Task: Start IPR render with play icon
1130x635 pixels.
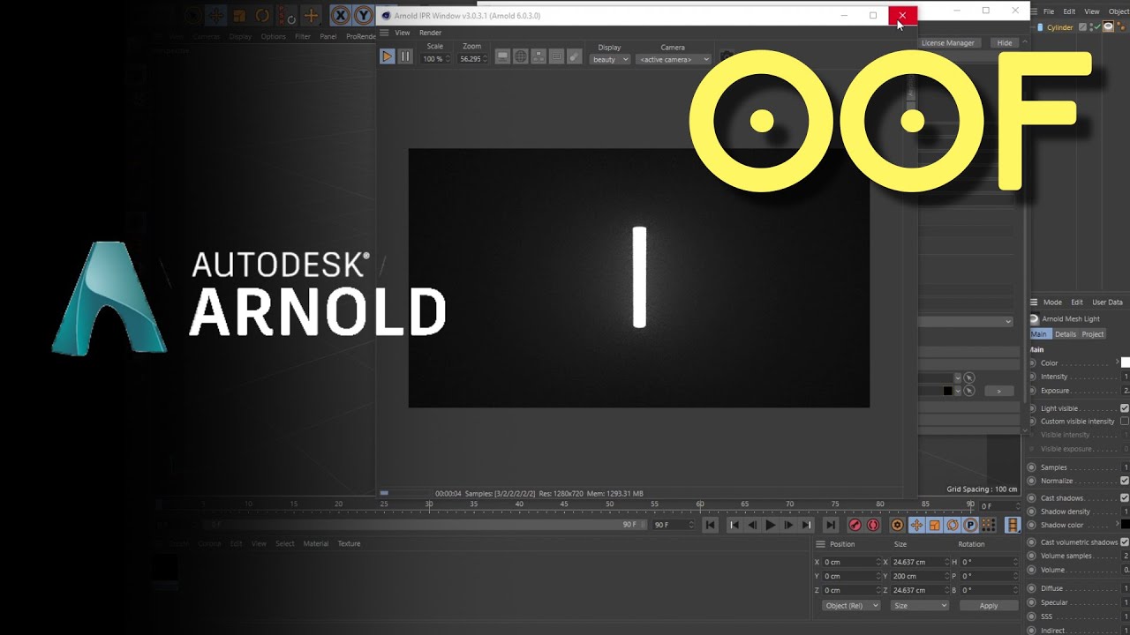Action: click(x=387, y=56)
